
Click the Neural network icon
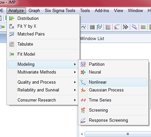[83, 72]
